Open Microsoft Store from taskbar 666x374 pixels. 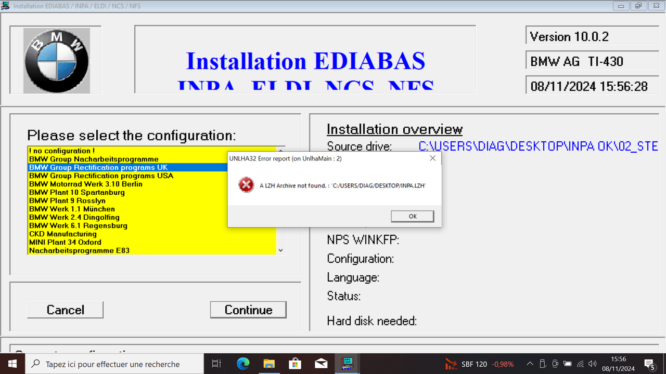click(x=295, y=364)
